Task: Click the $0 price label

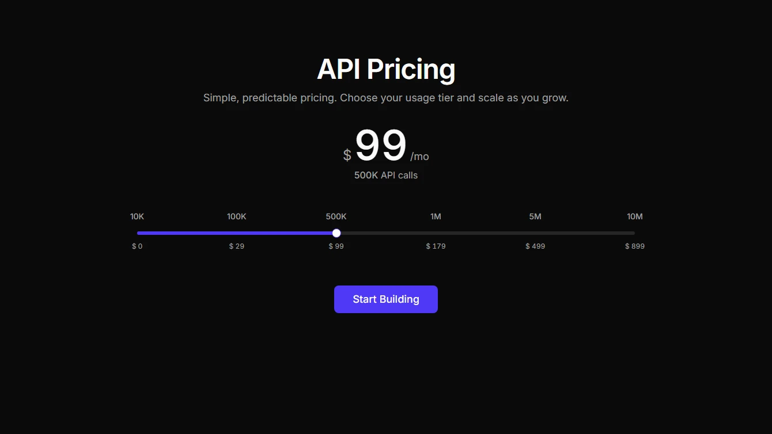Action: [x=137, y=246]
